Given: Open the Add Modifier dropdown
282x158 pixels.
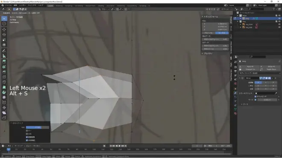Looking at the screenshot, I should (259, 73).
